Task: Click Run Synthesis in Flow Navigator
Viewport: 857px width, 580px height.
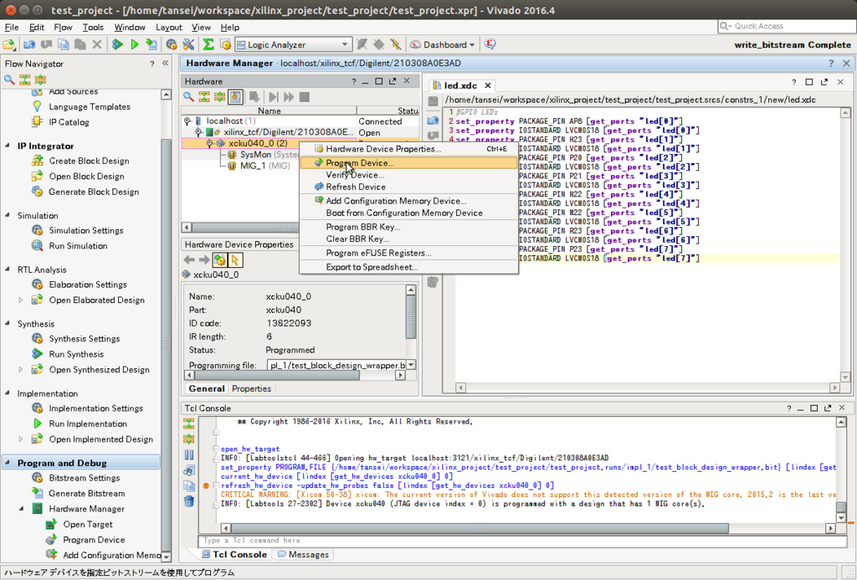Action: (x=76, y=354)
